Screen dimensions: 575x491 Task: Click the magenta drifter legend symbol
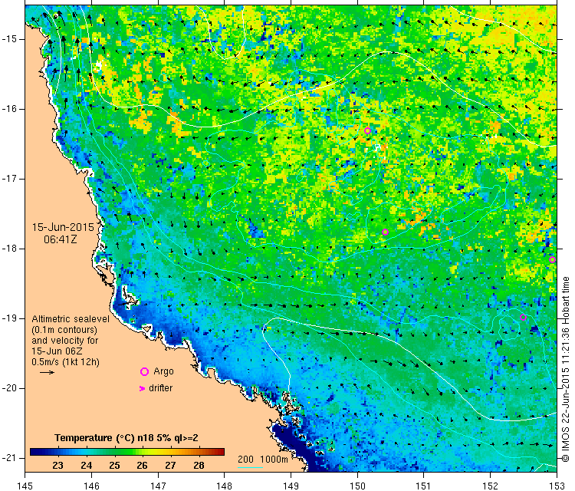[x=143, y=388]
